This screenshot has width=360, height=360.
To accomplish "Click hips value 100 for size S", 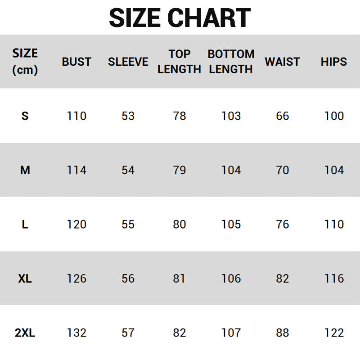I will (334, 116).
